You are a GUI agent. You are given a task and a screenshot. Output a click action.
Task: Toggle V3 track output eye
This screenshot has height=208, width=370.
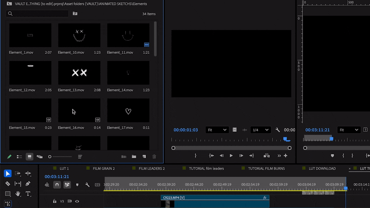[77, 201]
